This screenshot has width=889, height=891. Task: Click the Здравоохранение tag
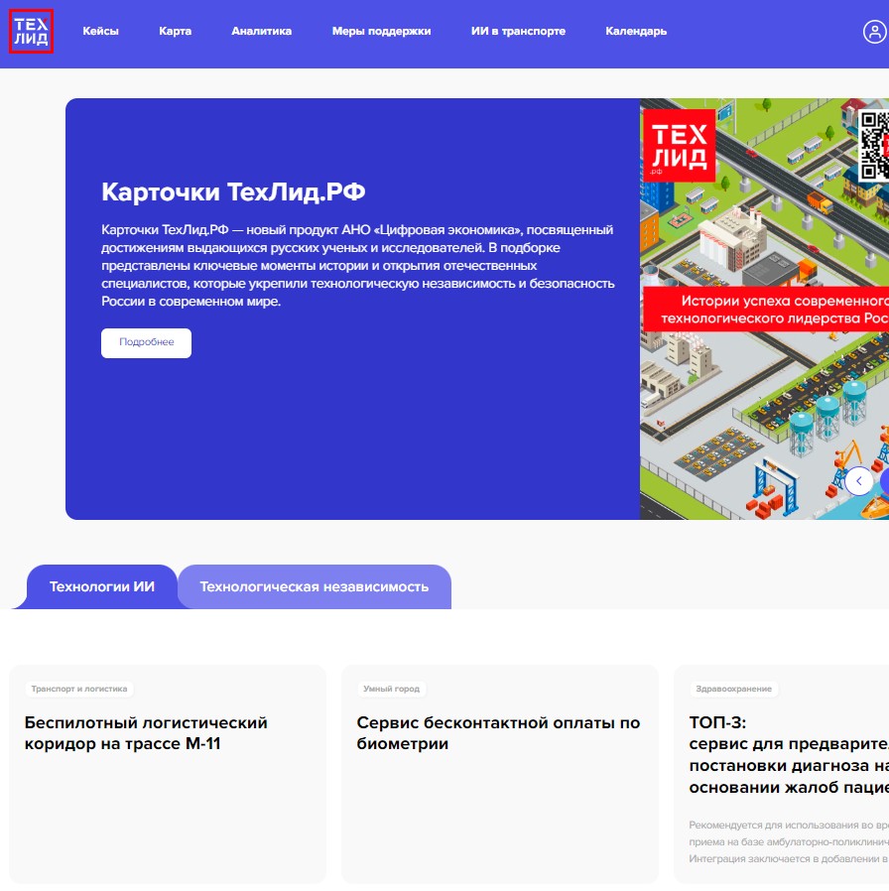point(733,689)
